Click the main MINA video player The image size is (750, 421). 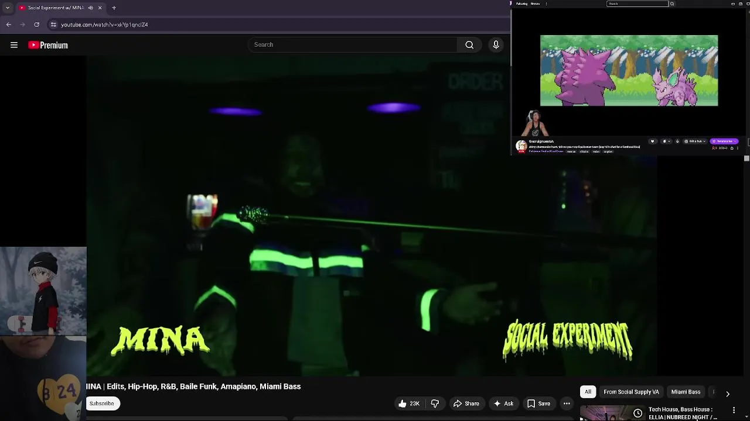(371, 216)
